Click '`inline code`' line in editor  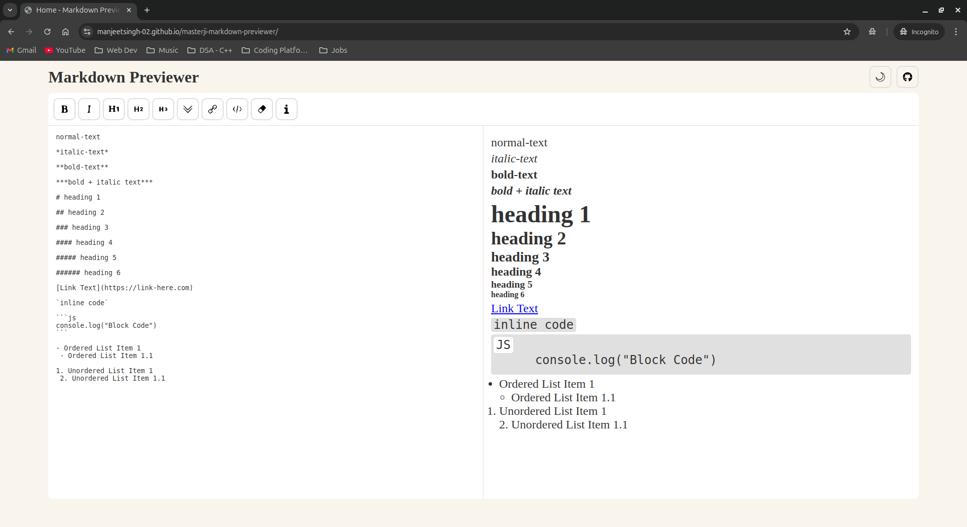[82, 303]
